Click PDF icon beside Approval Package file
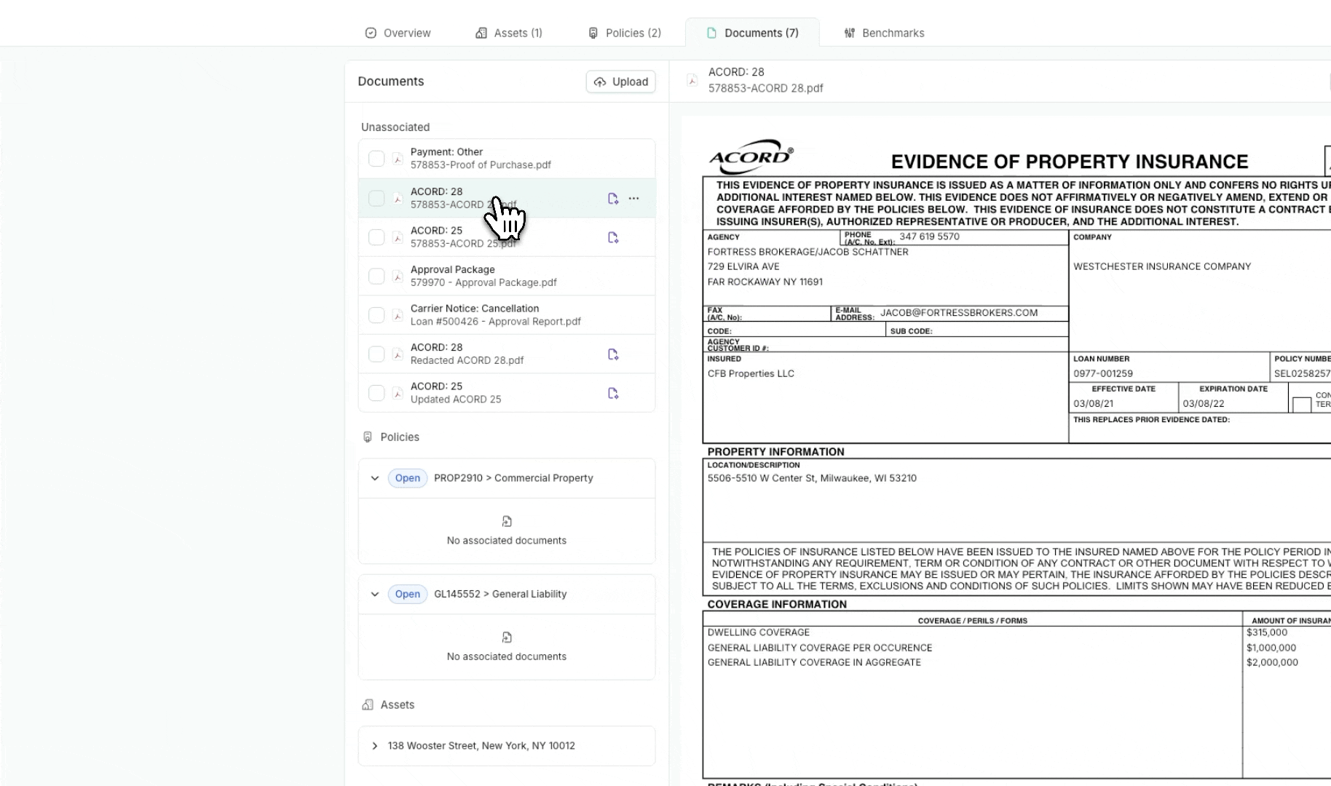This screenshot has height=786, width=1331. [x=398, y=277]
